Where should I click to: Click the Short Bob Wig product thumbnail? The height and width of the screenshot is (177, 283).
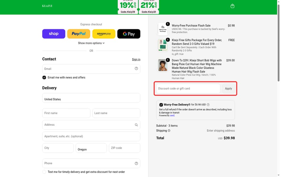(163, 65)
